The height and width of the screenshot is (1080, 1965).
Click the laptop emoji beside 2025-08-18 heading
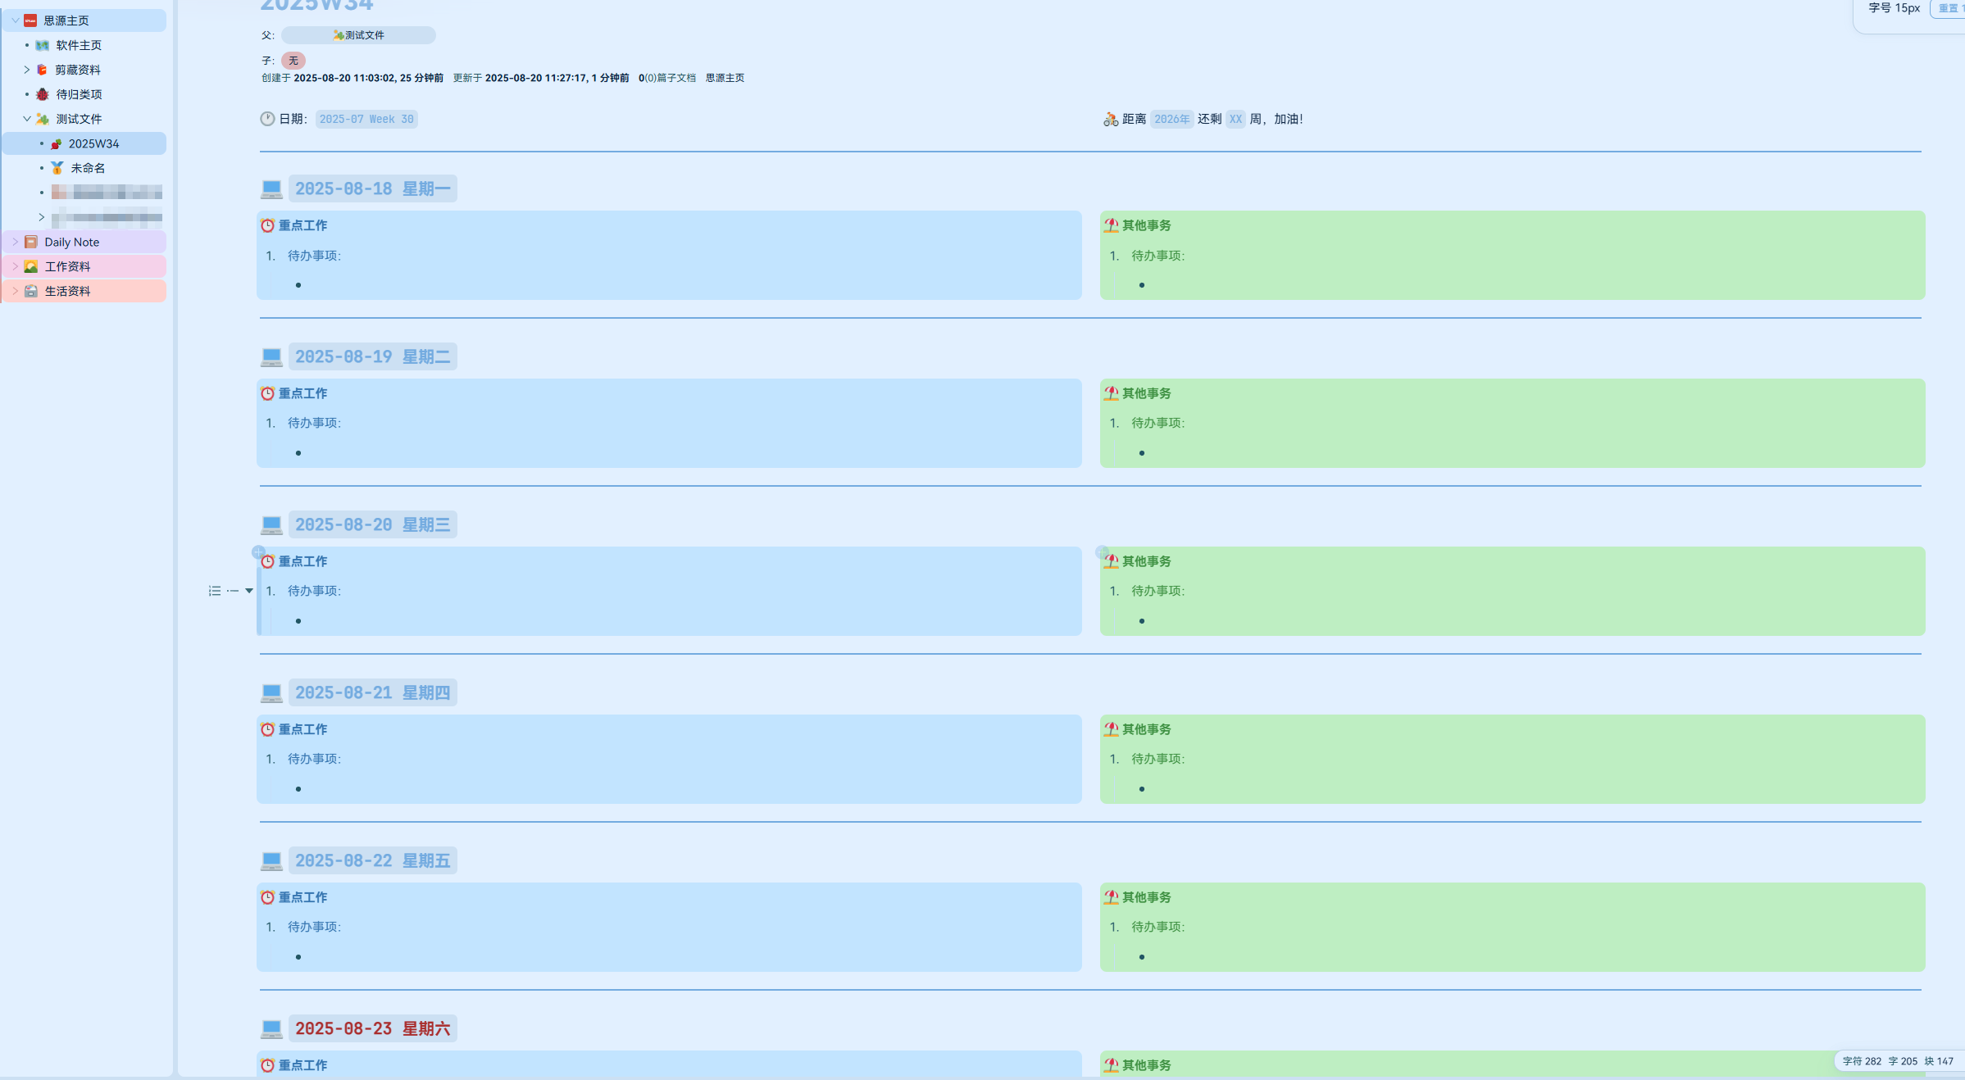click(271, 189)
